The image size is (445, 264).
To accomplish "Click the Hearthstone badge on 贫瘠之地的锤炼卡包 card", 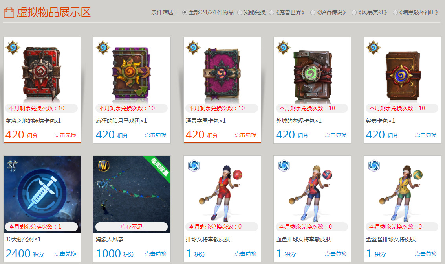I will tap(13, 48).
